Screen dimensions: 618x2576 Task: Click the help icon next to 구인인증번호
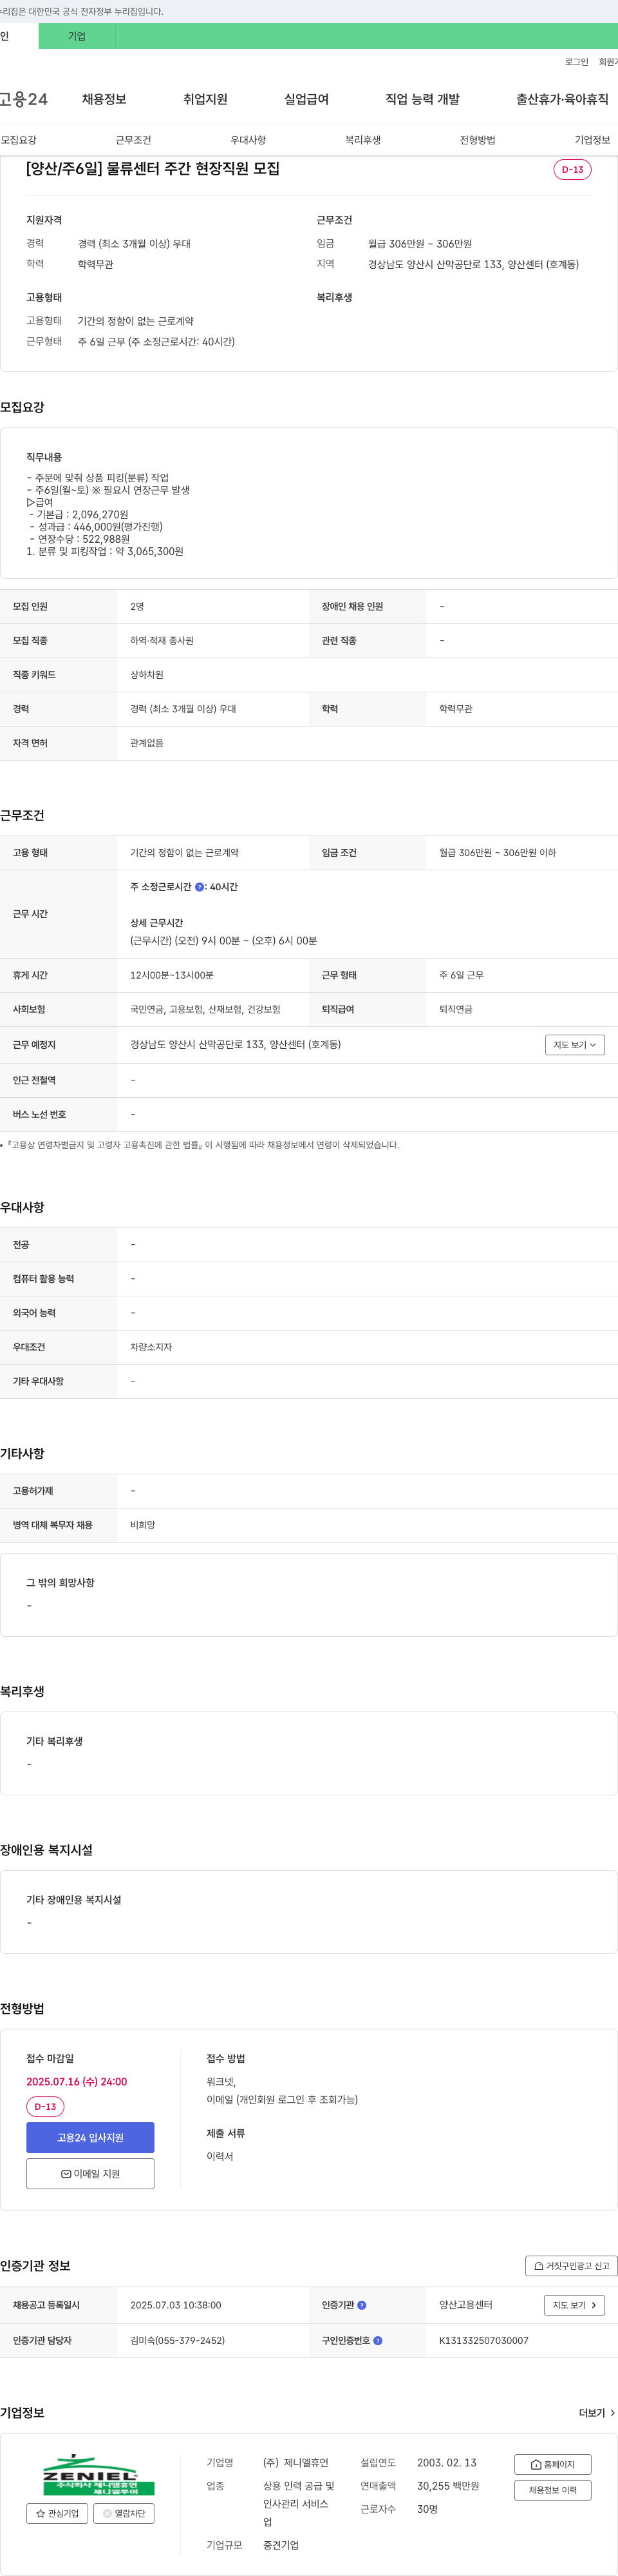[377, 2340]
